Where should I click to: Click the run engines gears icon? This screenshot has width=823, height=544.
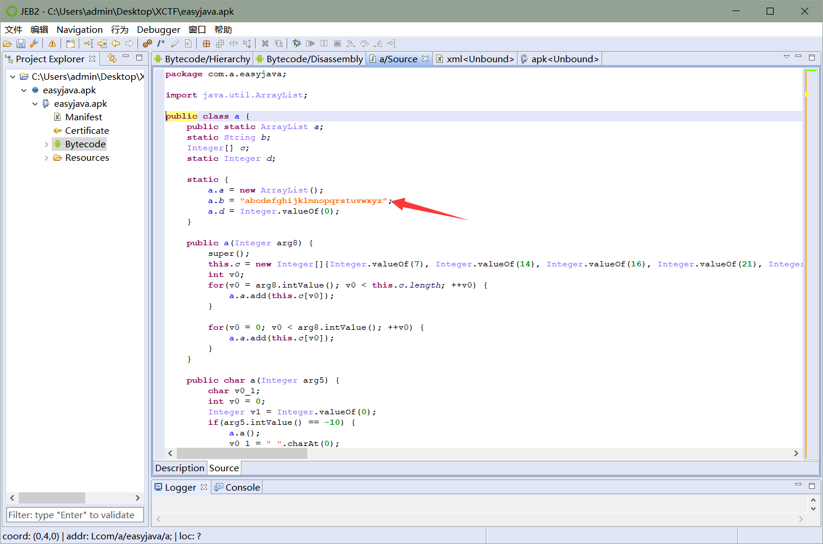pyautogui.click(x=147, y=43)
